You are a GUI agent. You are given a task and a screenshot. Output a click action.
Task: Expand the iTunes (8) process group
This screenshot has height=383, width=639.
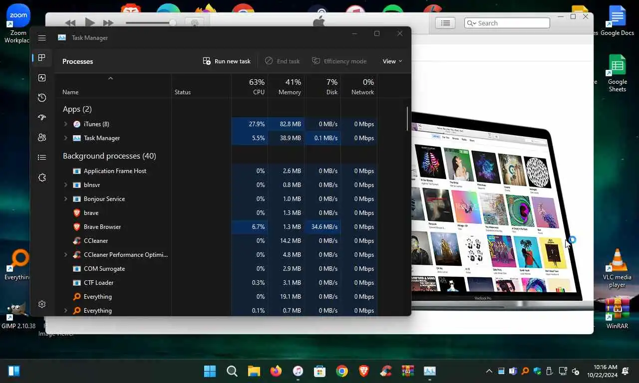65,124
